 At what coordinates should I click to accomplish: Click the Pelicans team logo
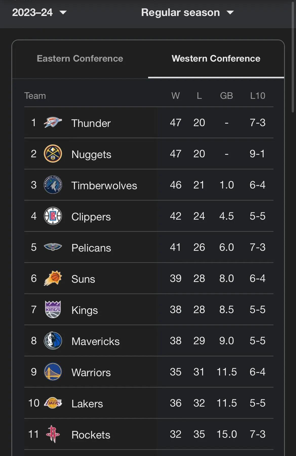click(x=53, y=247)
